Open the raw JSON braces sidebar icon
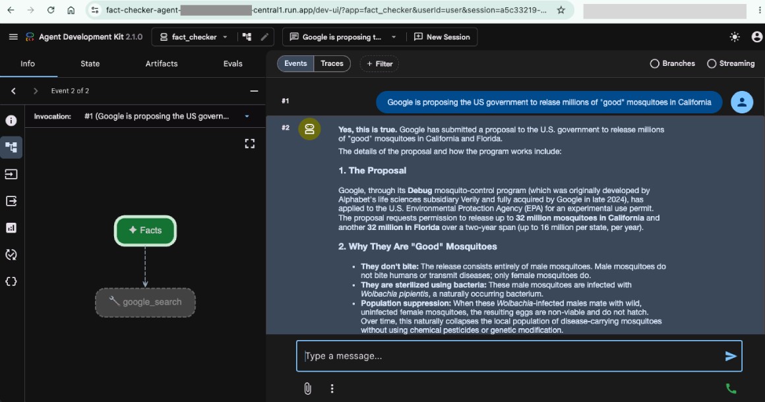Viewport: 765px width, 402px height. [x=11, y=281]
